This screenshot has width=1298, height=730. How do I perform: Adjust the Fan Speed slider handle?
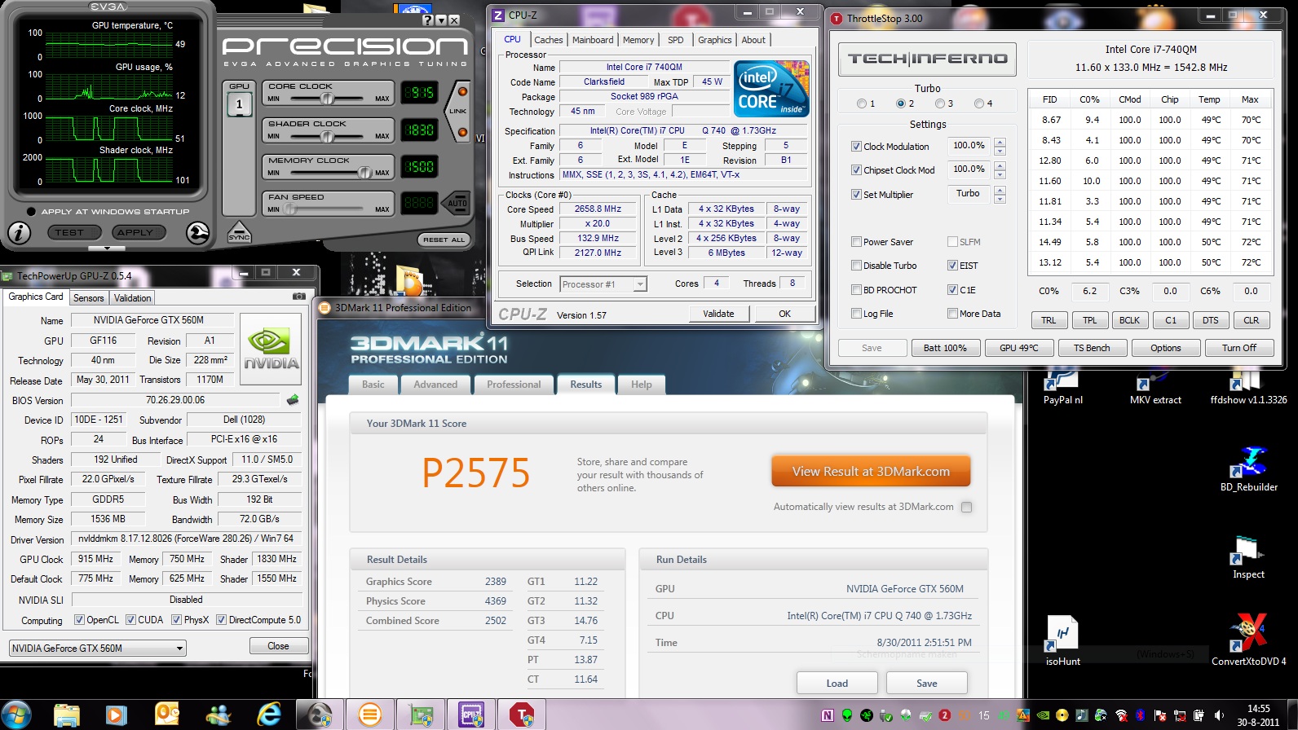pos(290,209)
